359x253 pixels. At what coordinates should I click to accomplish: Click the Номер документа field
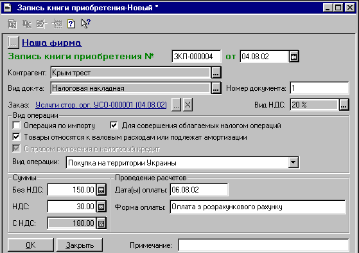click(x=319, y=88)
